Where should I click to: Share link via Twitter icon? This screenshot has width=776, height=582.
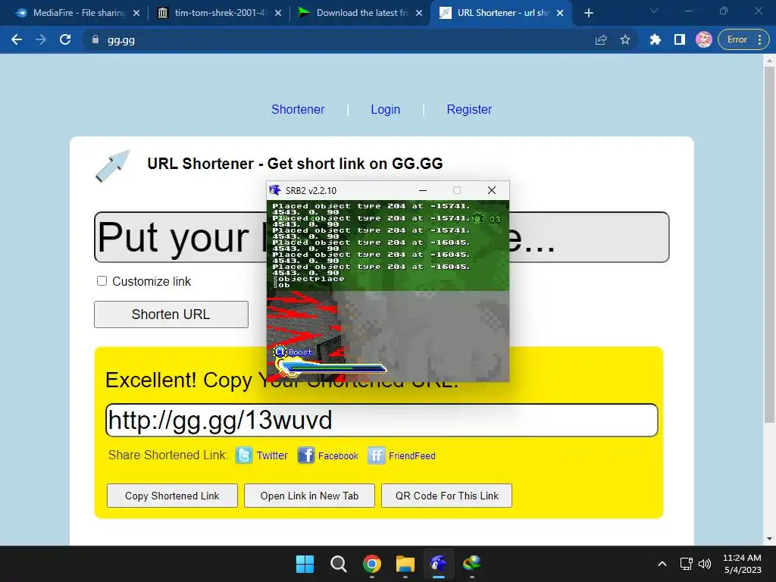tap(244, 455)
